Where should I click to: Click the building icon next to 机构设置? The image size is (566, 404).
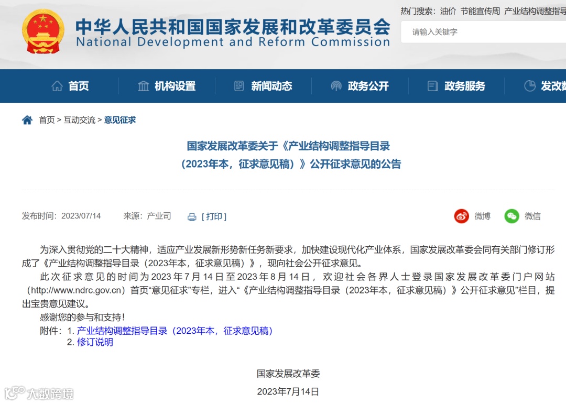(x=143, y=86)
